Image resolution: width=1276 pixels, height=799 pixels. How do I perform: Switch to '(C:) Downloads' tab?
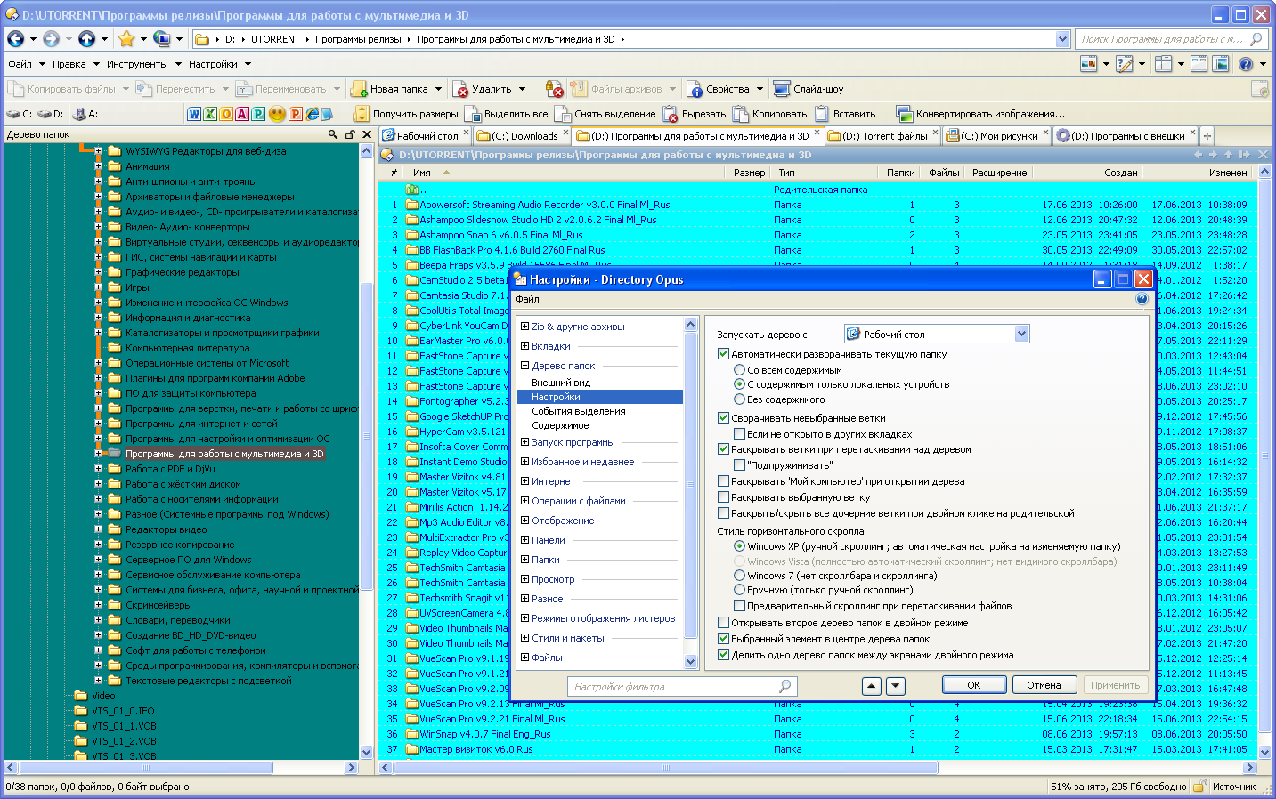(522, 136)
